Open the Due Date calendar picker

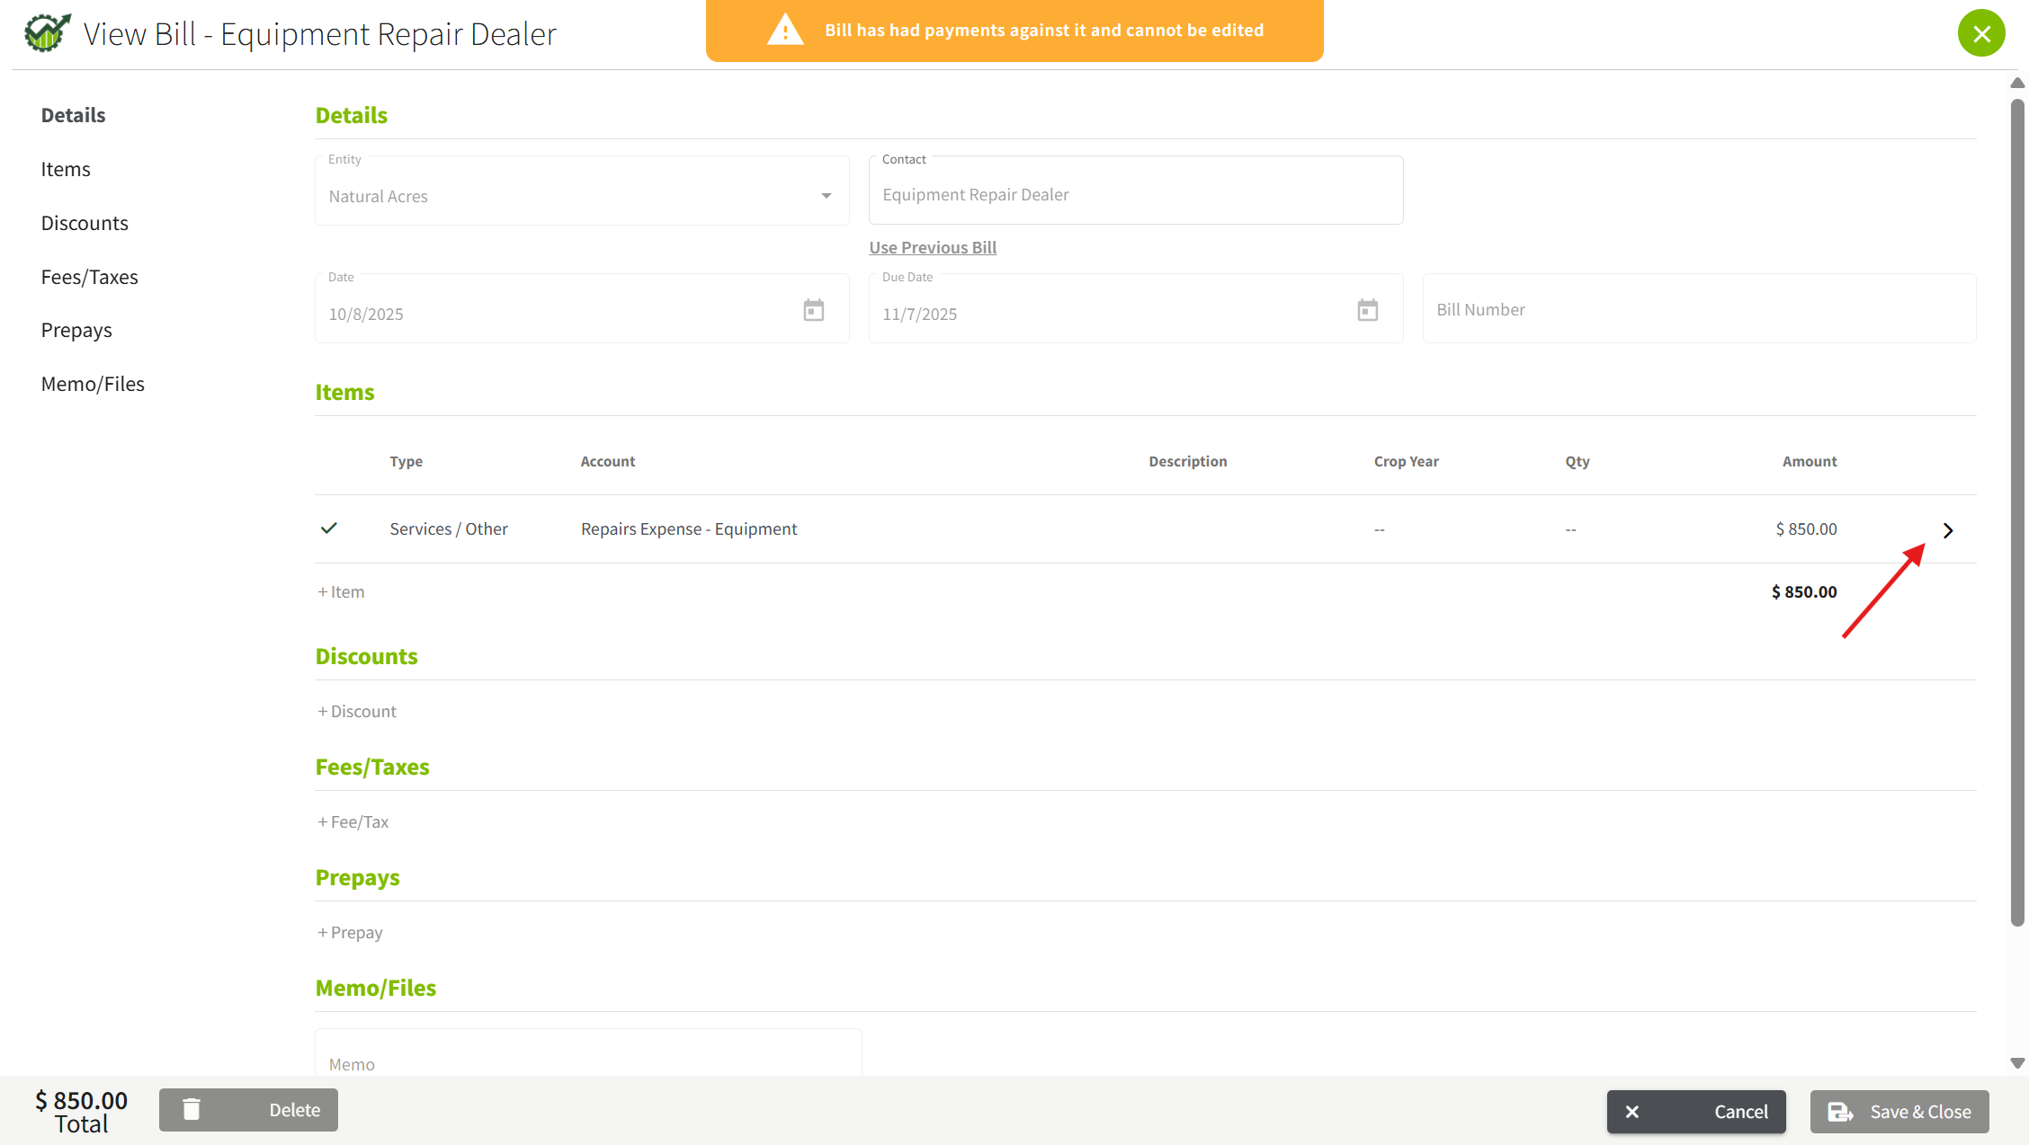[1367, 311]
